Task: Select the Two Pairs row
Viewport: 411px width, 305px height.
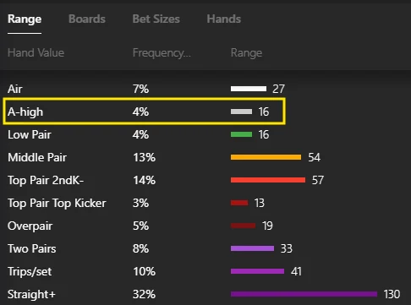Action: click(x=205, y=248)
